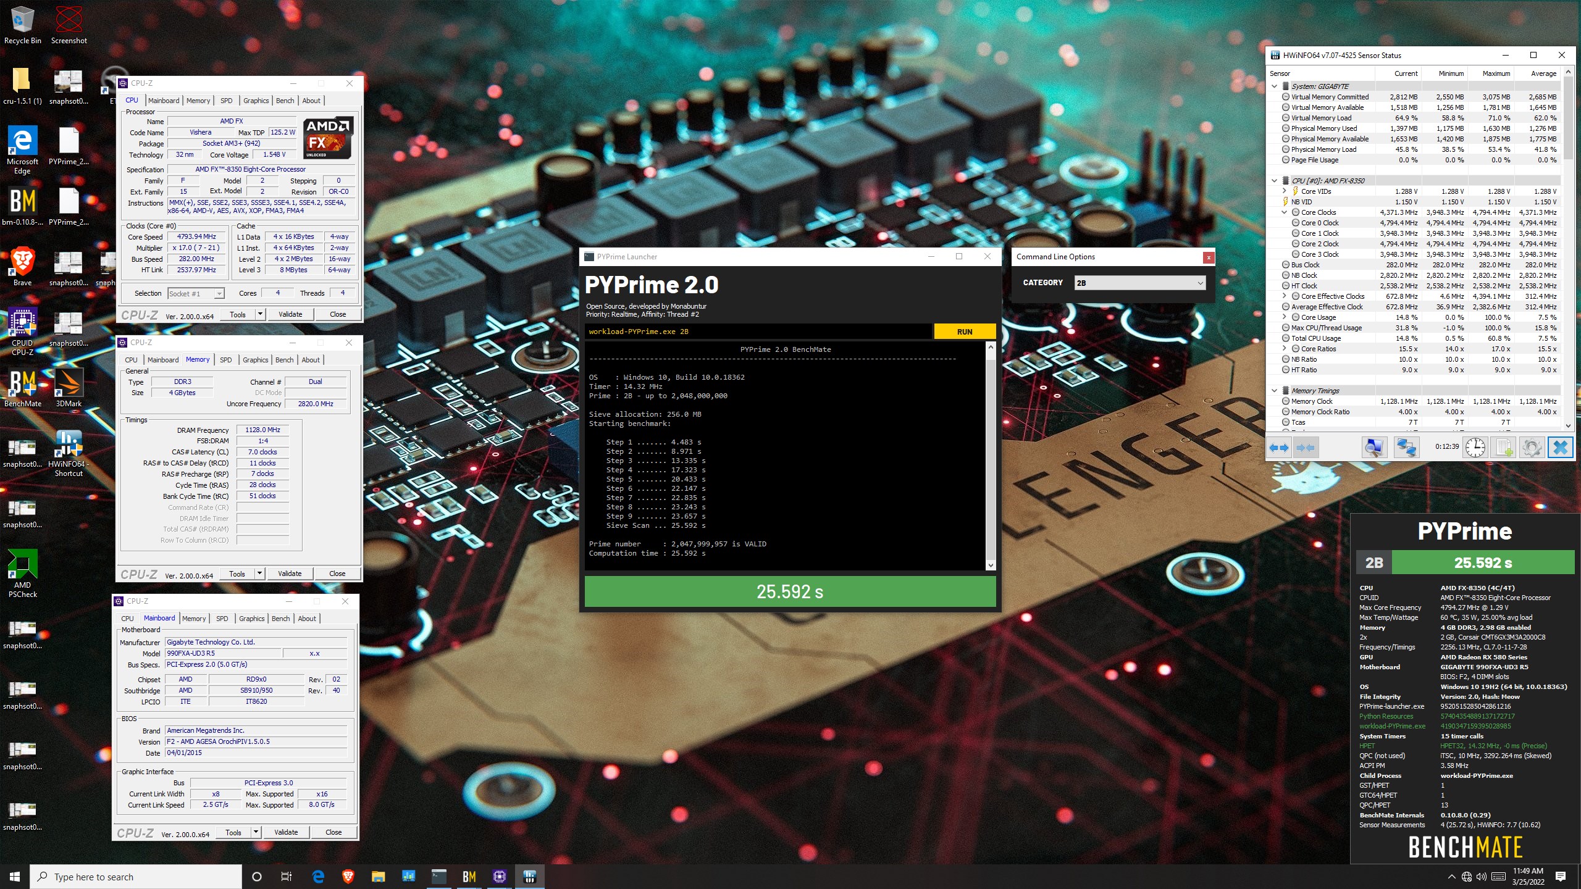Collapse the Core Clocks row in HWiNFO
The height and width of the screenshot is (889, 1581).
[1284, 212]
